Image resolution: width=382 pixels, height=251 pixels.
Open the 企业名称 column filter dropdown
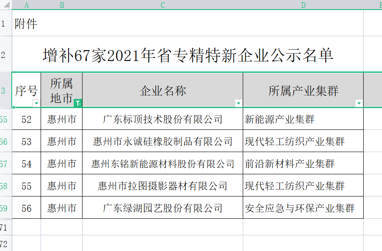pyautogui.click(x=238, y=103)
